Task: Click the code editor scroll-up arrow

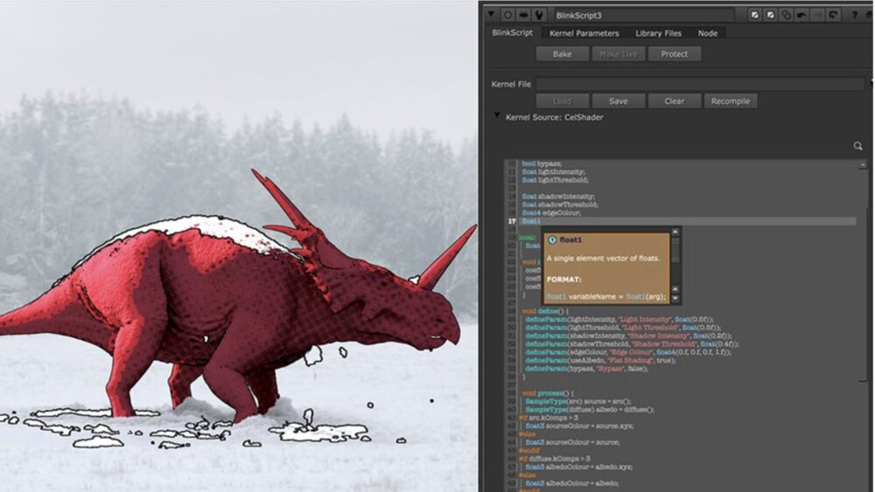Action: (x=863, y=165)
